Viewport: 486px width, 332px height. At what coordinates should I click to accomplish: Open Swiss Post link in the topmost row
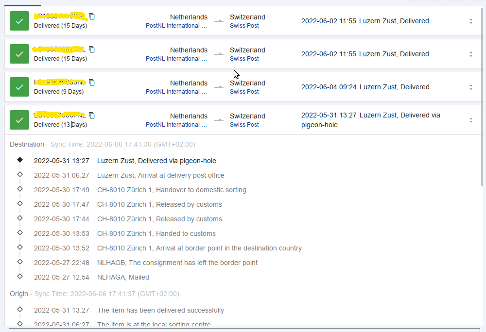[x=244, y=26]
